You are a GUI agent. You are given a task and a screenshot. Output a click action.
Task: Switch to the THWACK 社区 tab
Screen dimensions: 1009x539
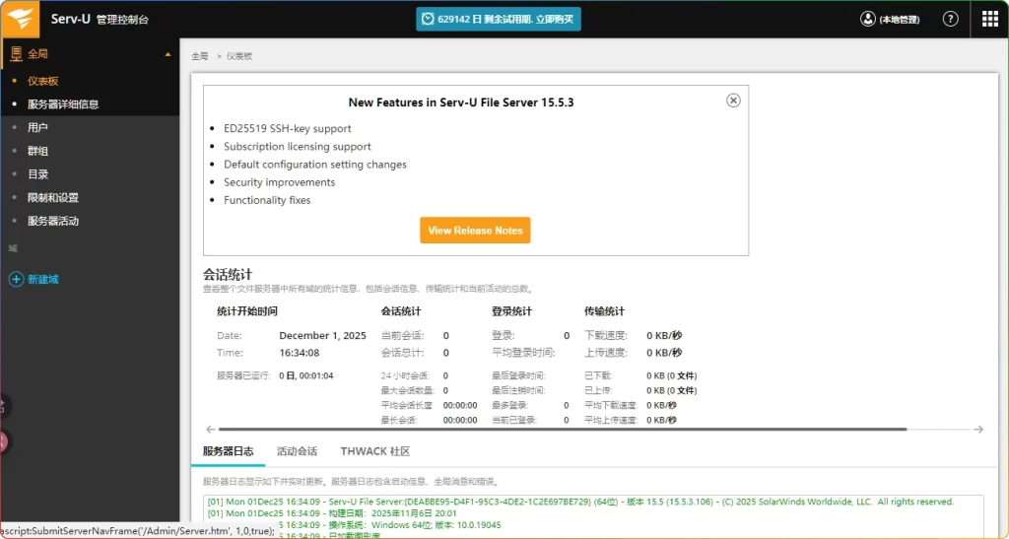[375, 451]
